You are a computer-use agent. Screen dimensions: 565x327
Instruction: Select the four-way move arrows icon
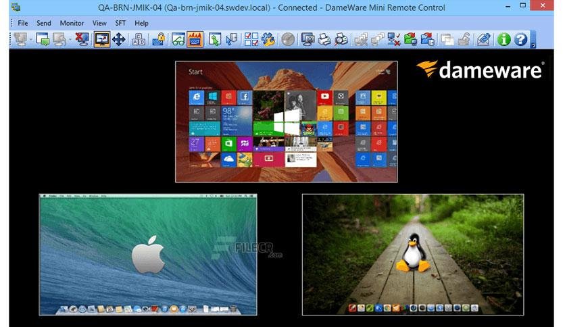point(118,39)
